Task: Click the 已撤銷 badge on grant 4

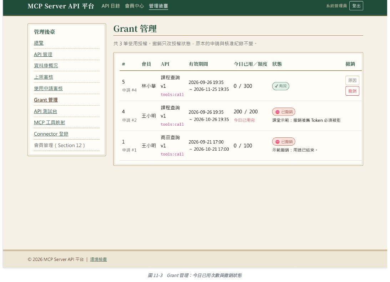Action: pyautogui.click(x=284, y=112)
